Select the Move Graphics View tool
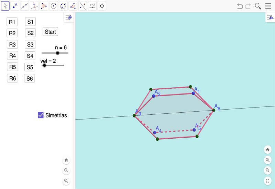Viewport: 275px width, 189px height. (x=102, y=6)
